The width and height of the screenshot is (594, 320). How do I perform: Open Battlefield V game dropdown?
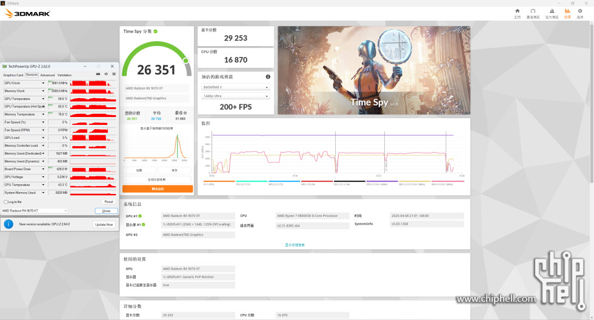(x=235, y=87)
